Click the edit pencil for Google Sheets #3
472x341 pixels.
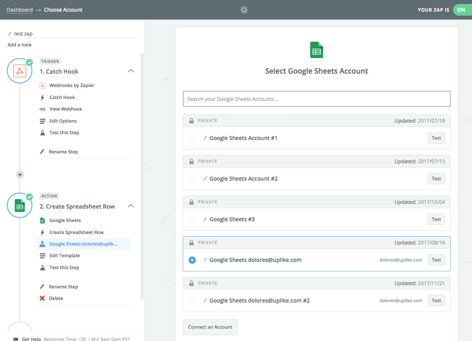coord(205,219)
